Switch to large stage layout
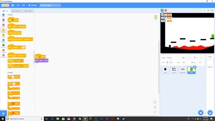 pos(208,10)
